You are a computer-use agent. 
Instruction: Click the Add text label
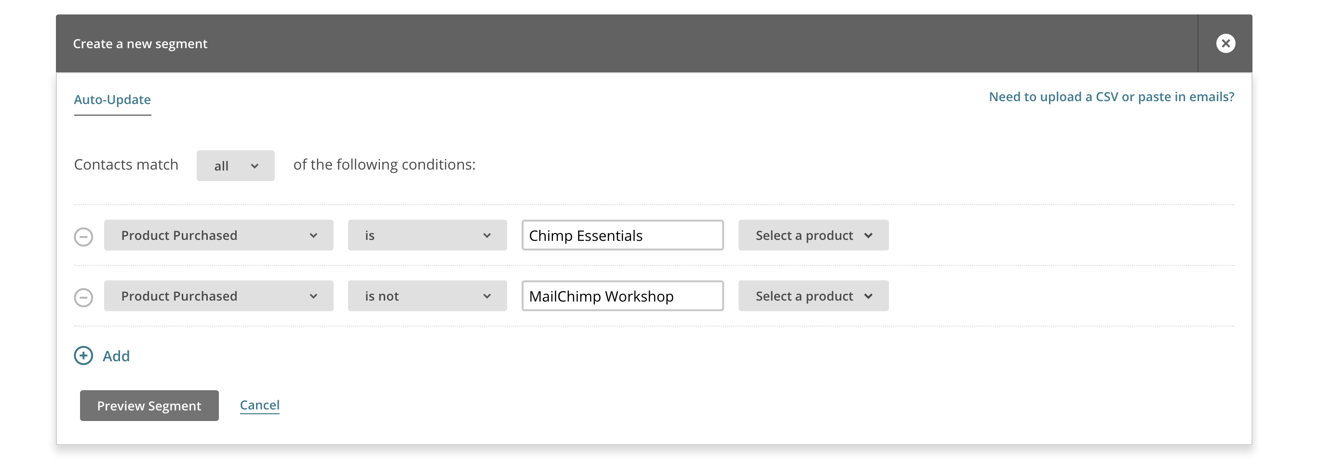(116, 356)
